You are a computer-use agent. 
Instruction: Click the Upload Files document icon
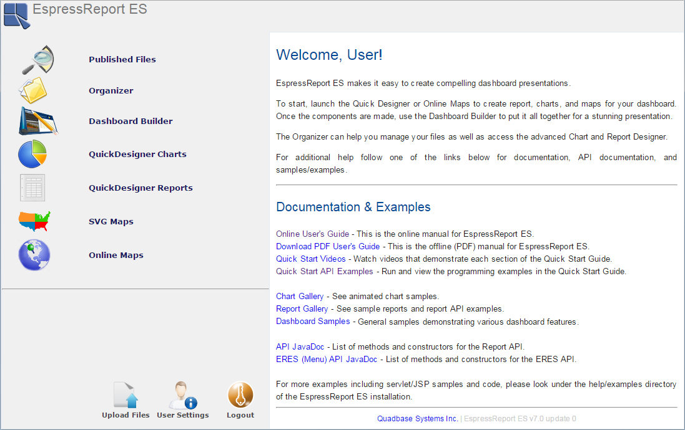tap(126, 394)
